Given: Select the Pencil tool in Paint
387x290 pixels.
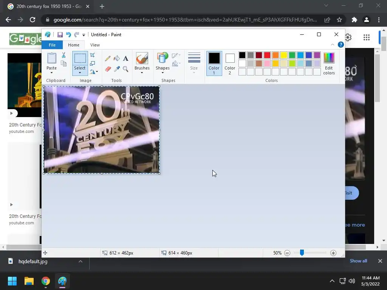Looking at the screenshot, I should point(107,59).
